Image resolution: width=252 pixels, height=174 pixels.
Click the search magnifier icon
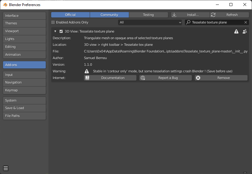188,22
